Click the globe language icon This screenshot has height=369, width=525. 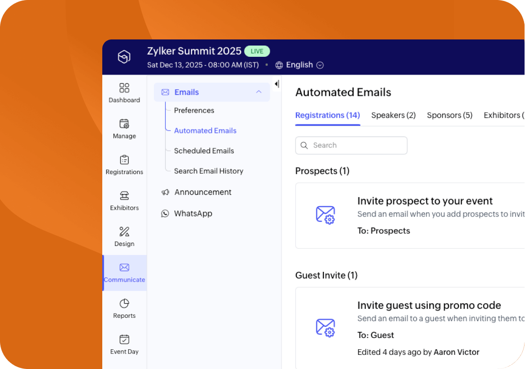click(x=279, y=65)
